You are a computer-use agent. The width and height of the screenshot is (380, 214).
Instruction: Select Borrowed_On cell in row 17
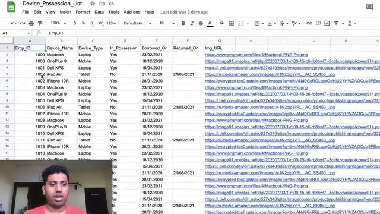156,153
